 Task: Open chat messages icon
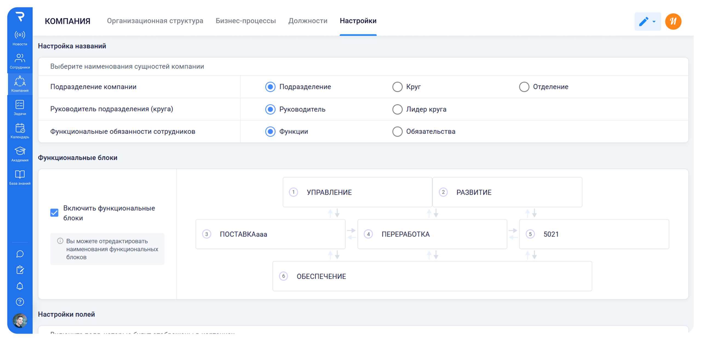pyautogui.click(x=20, y=254)
